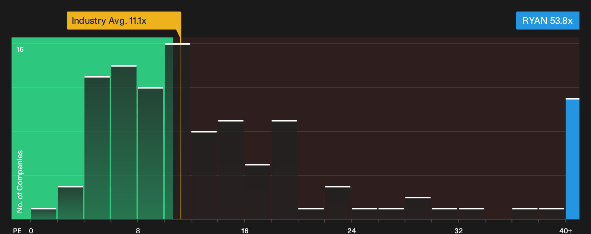The height and width of the screenshot is (234, 591).
Task: Click the 'PE' x-axis title
Action: [17, 231]
